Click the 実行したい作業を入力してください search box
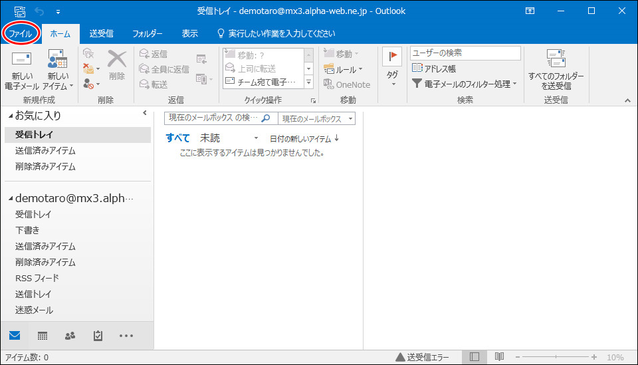The height and width of the screenshot is (365, 638). point(276,34)
